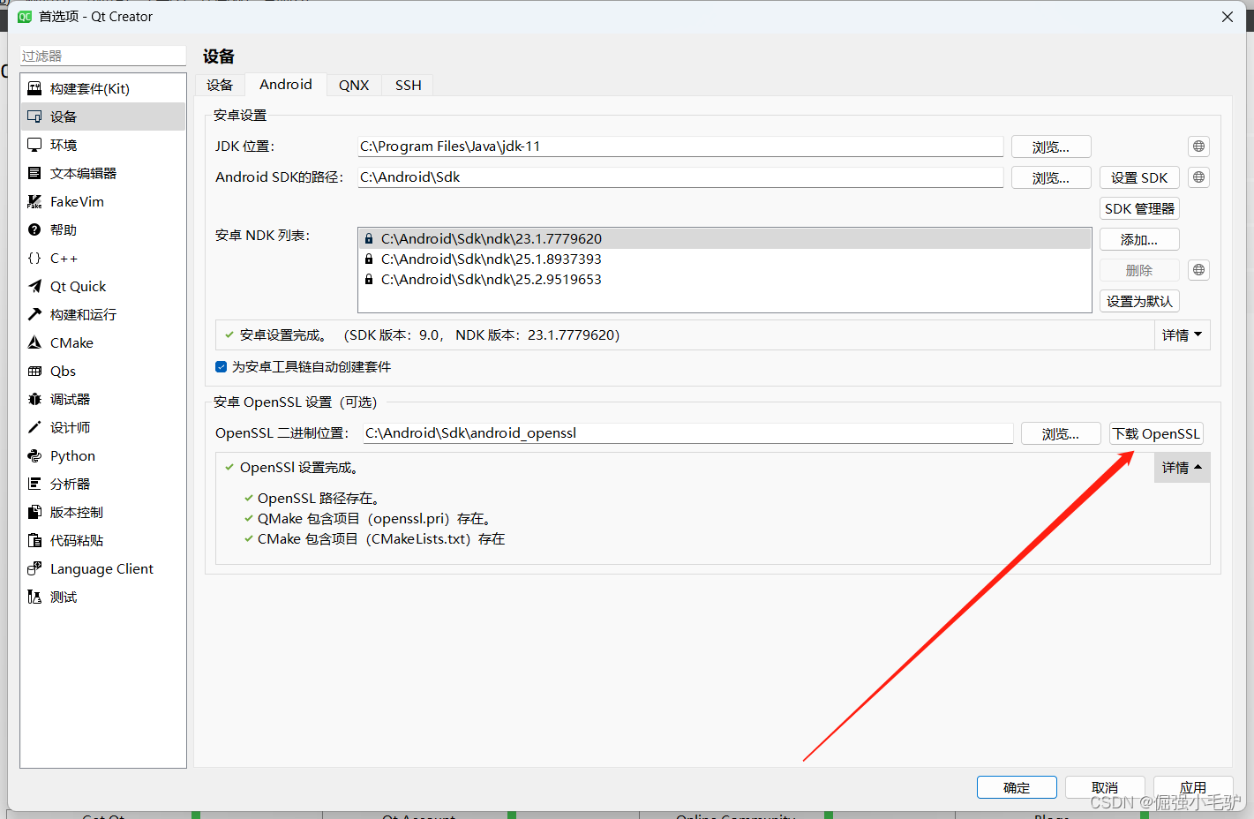Open the Qt Quick category icon
1254x819 pixels.
pyautogui.click(x=34, y=286)
